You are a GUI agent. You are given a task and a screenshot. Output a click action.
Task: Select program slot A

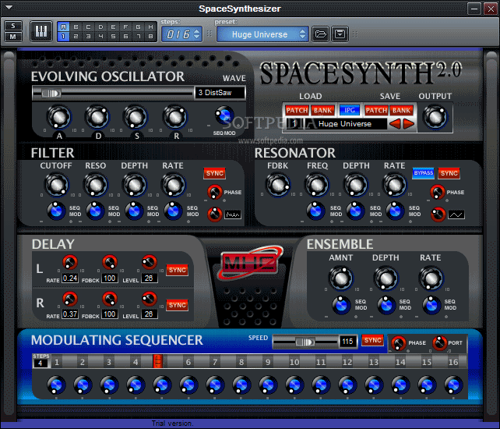click(63, 27)
